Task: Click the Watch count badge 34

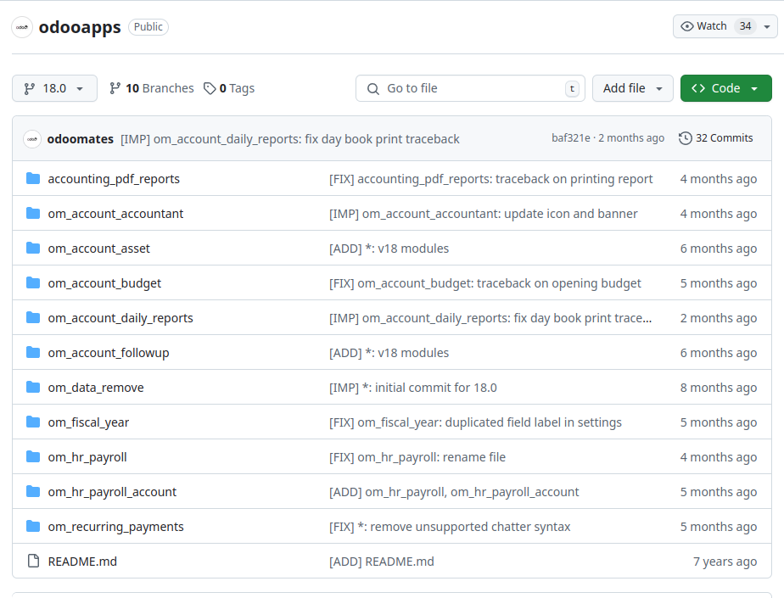Action: pyautogui.click(x=745, y=26)
